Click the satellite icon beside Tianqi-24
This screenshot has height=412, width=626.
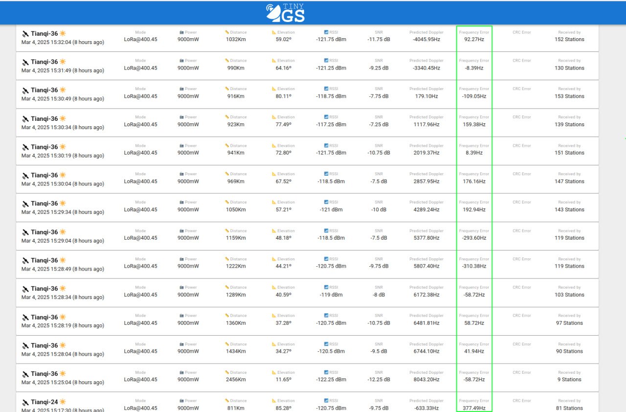(x=25, y=402)
